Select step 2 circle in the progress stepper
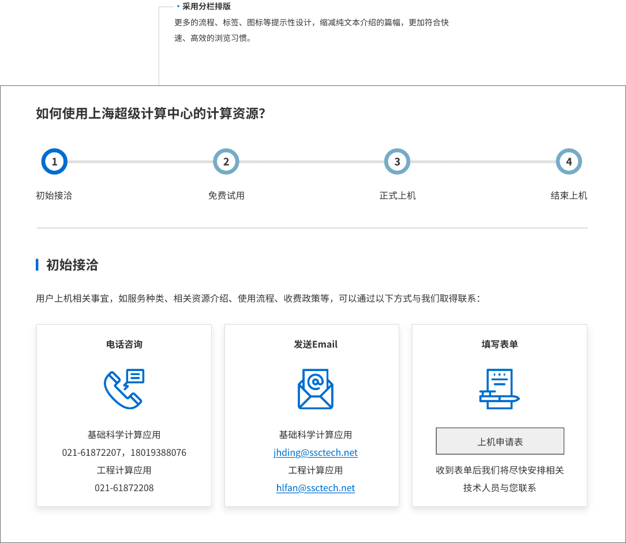This screenshot has height=543, width=626. click(x=226, y=162)
